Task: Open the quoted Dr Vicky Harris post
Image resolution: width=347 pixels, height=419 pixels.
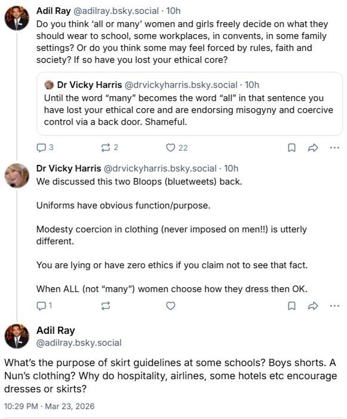Action: point(189,110)
